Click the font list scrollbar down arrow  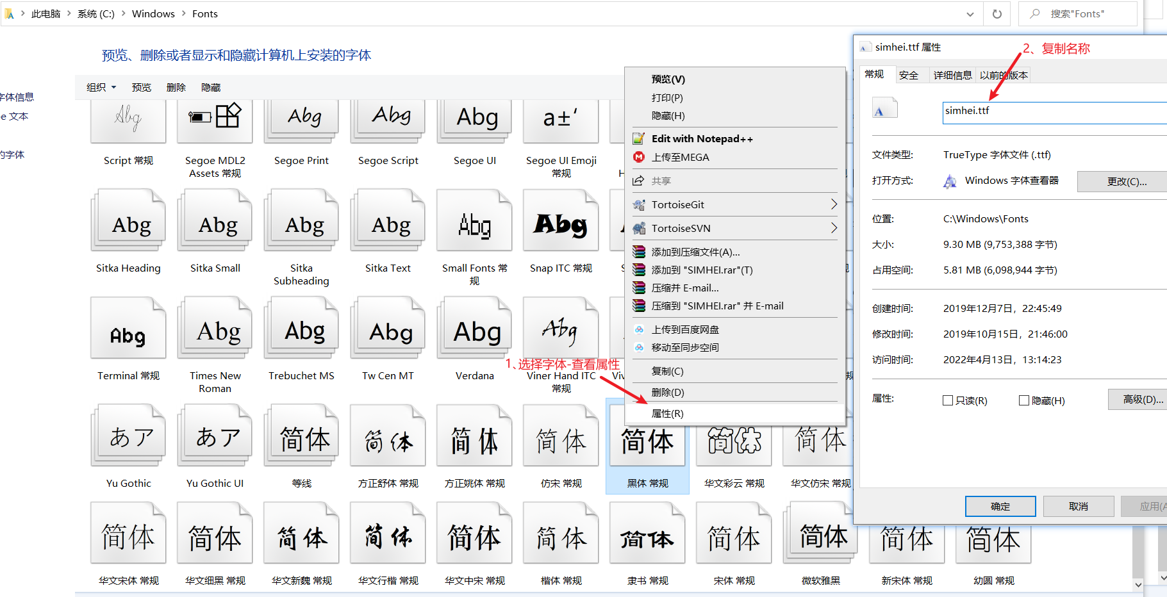click(x=1138, y=584)
